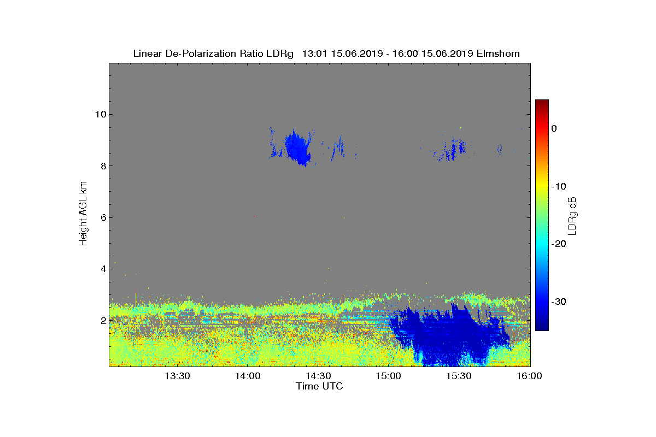The image size is (656, 437).
Task: Click the 13:30 time tick label
Action: tap(177, 376)
